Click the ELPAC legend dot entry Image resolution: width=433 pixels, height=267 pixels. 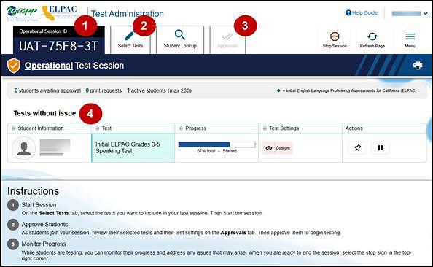(346, 90)
